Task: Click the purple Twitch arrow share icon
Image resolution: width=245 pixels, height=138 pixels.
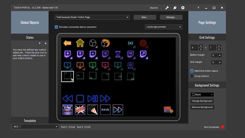Action: (143, 54)
